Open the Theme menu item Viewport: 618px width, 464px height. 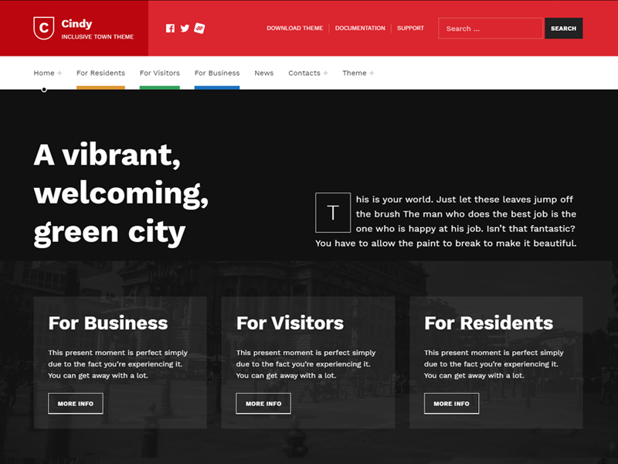(x=355, y=73)
